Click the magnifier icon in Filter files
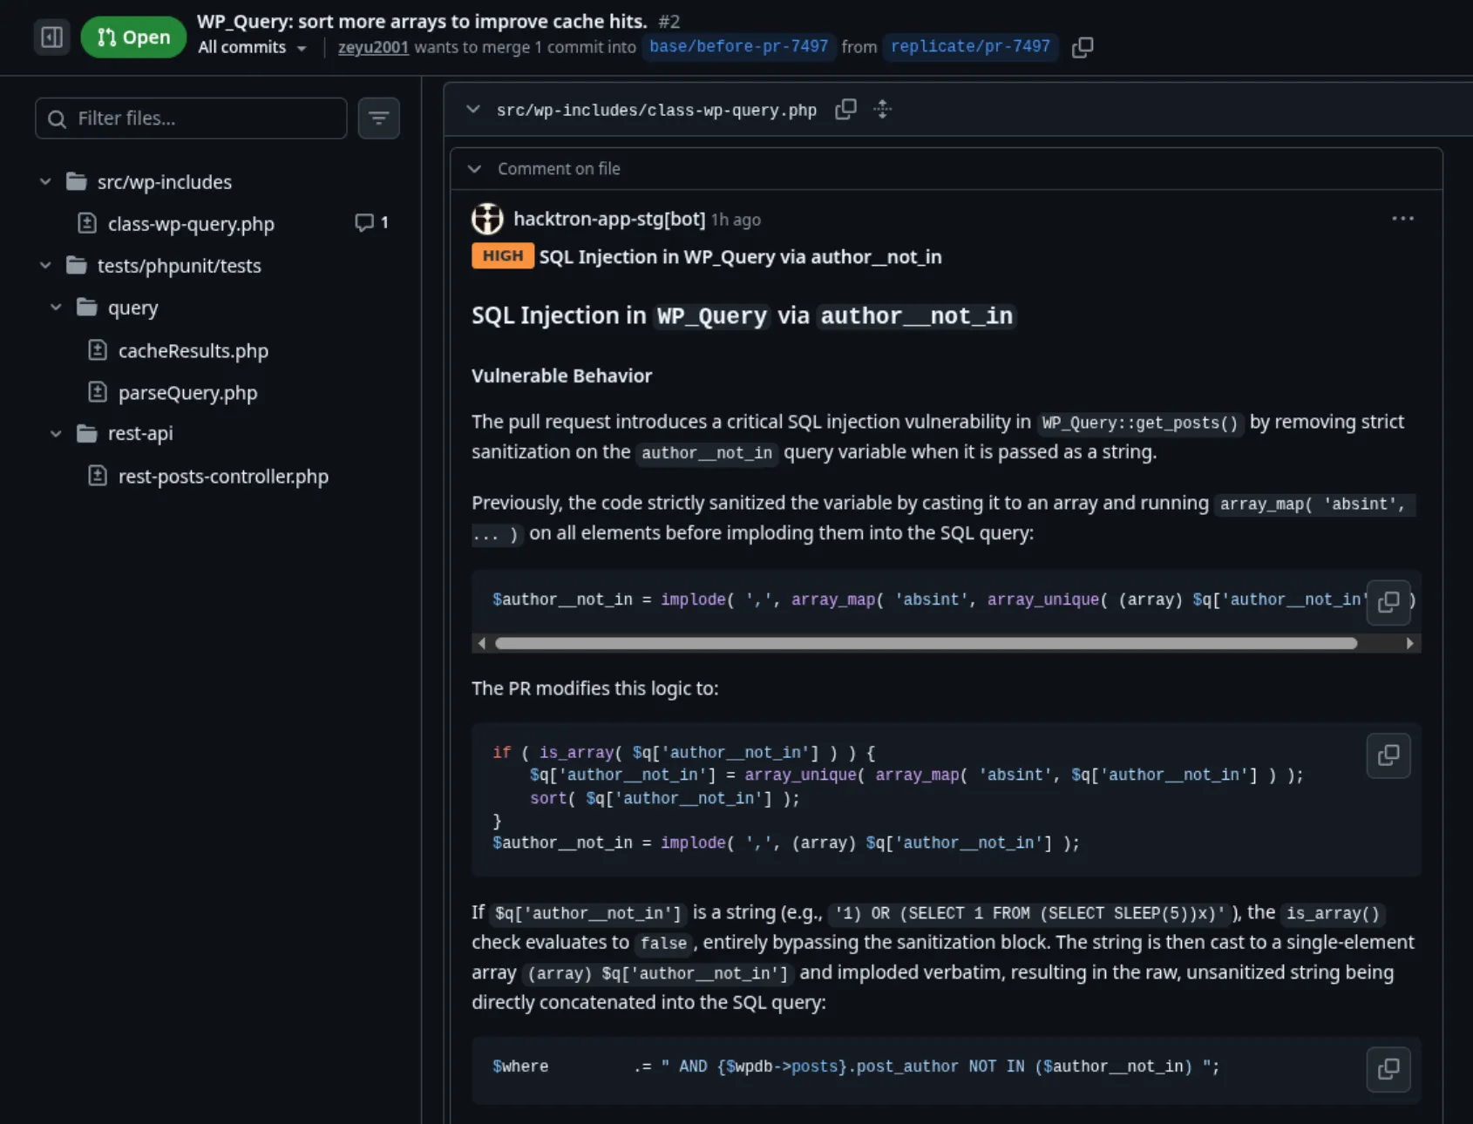The image size is (1473, 1124). pos(57,119)
